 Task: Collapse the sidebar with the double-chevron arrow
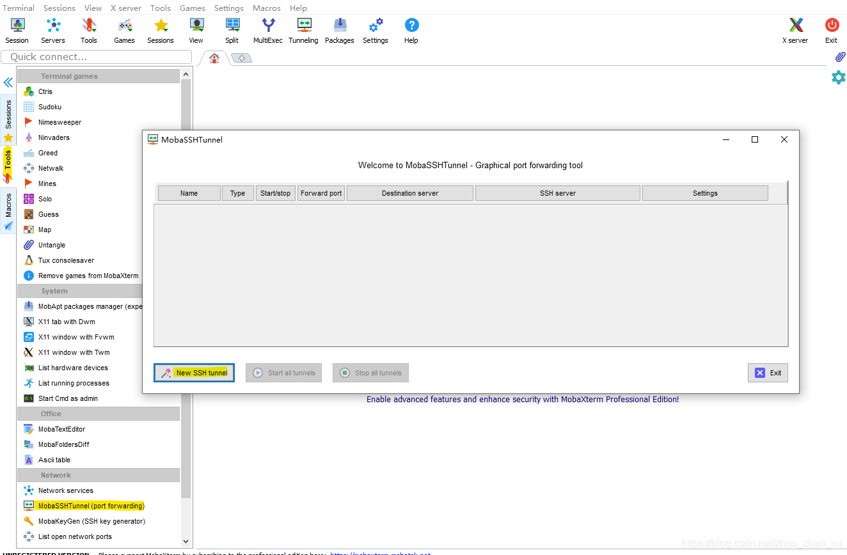[8, 82]
